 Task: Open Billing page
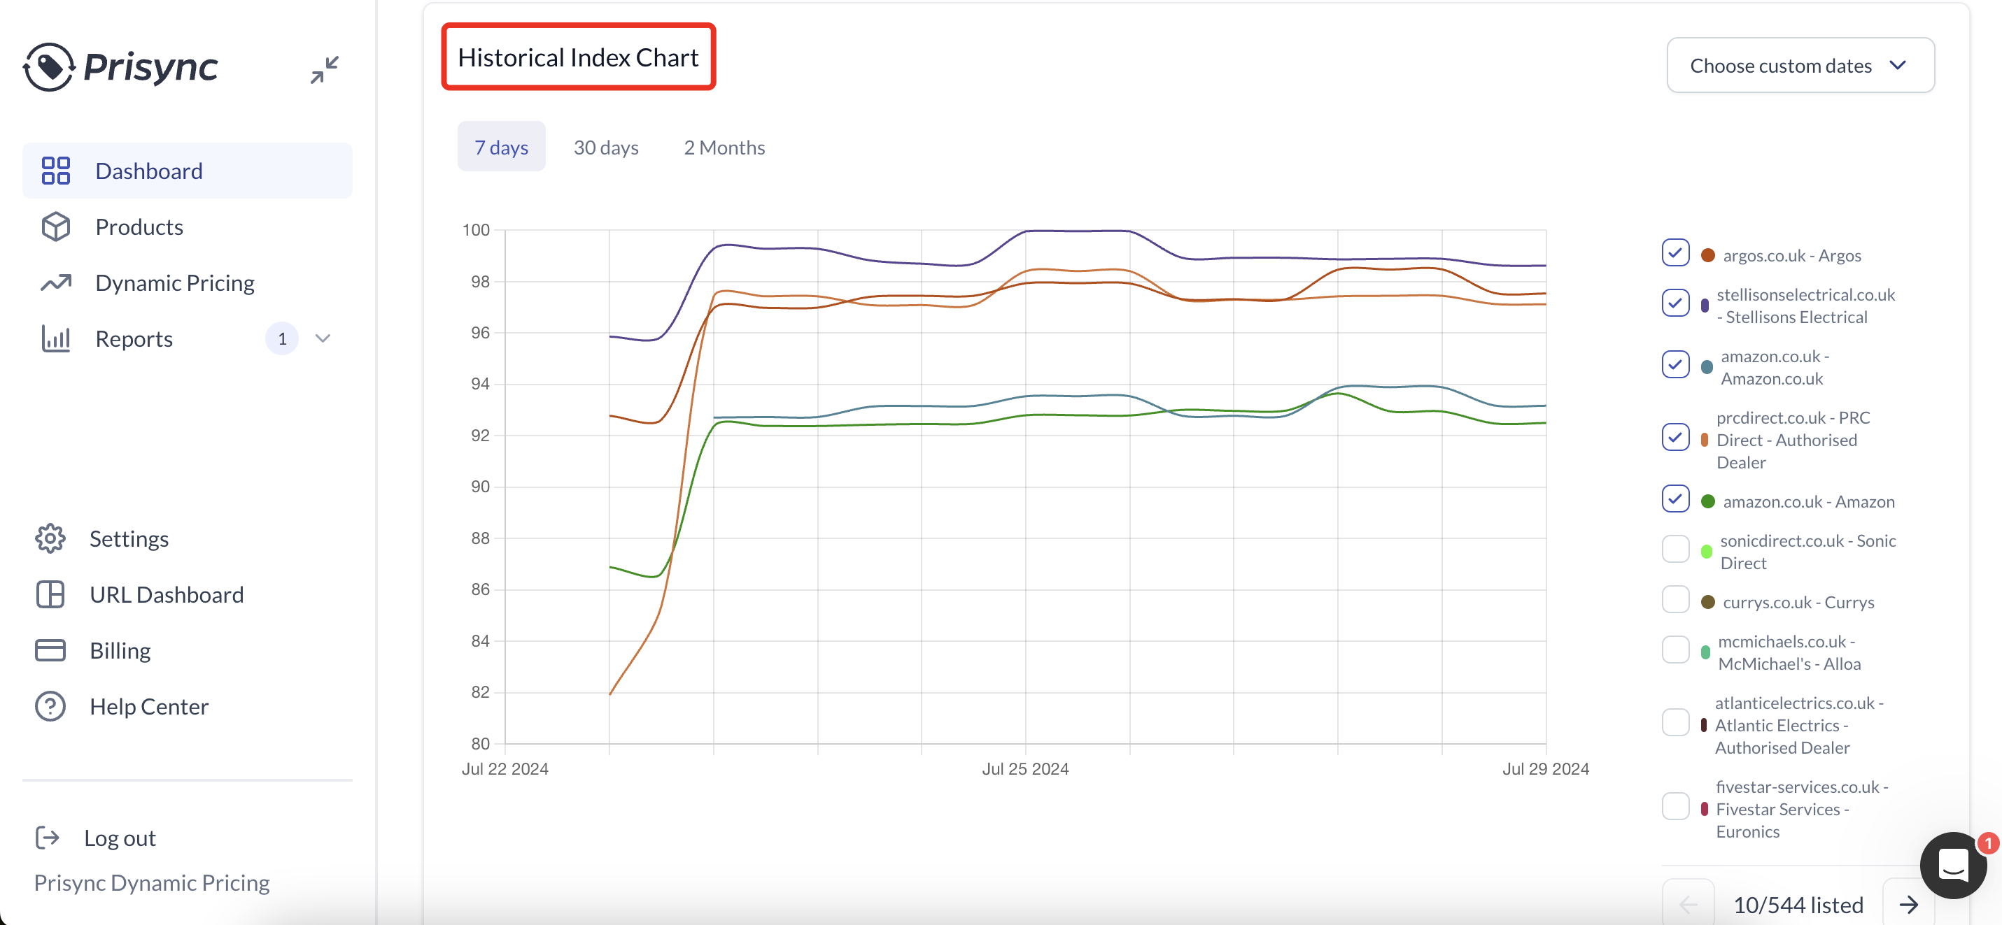coord(120,650)
